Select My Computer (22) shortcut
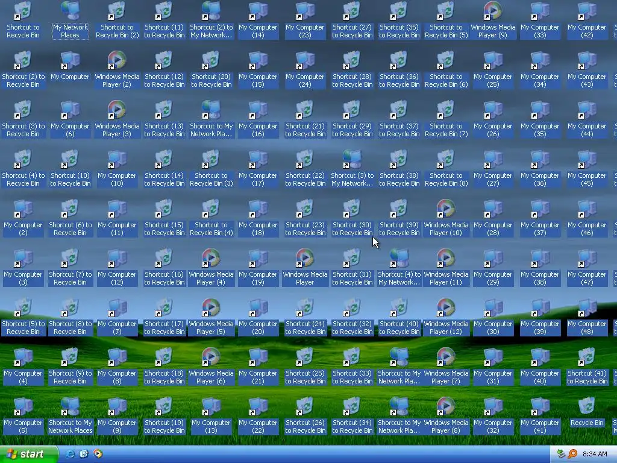 coord(258,416)
